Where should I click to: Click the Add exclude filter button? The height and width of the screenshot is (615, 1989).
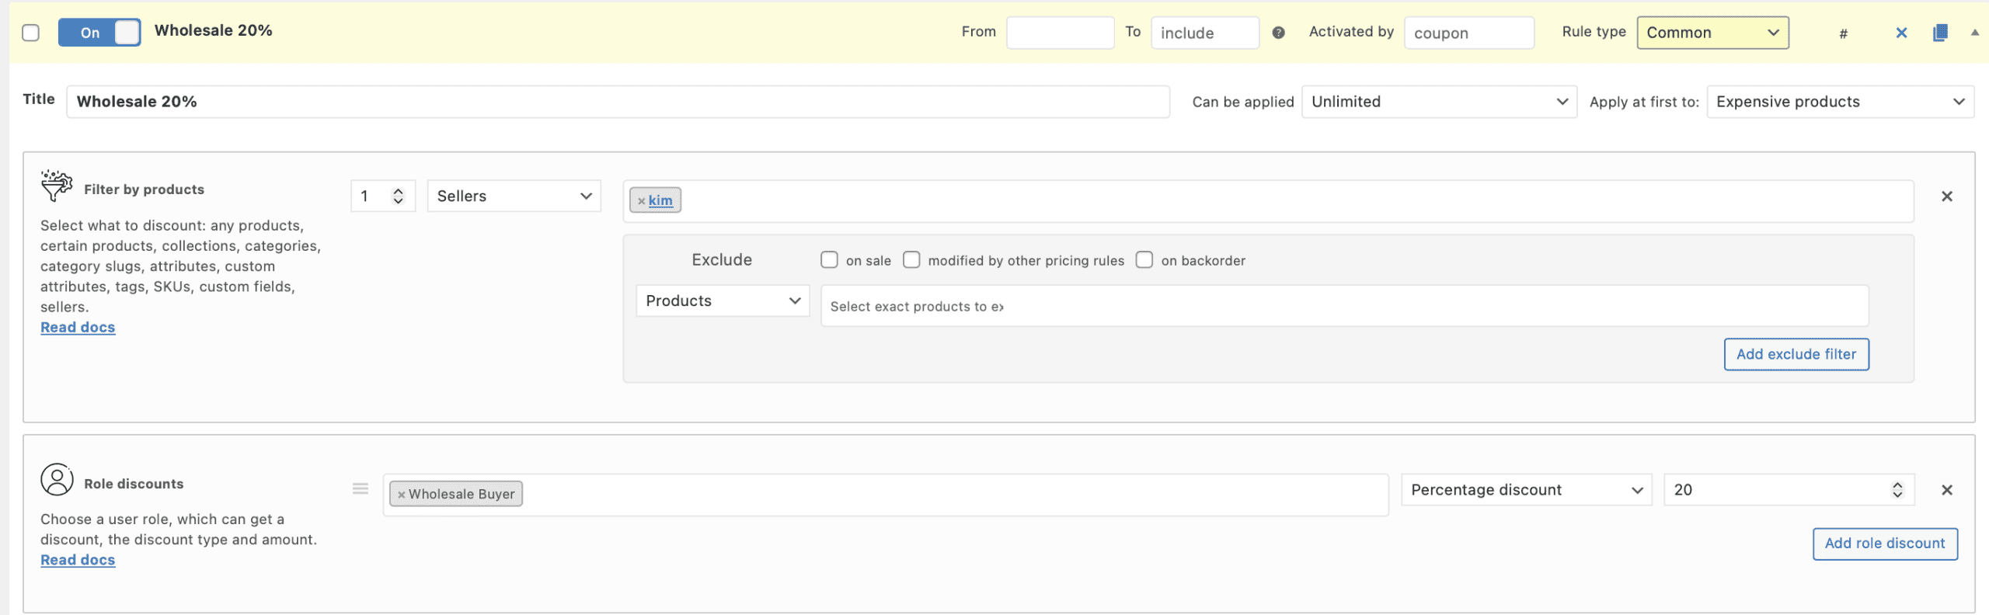pos(1796,354)
